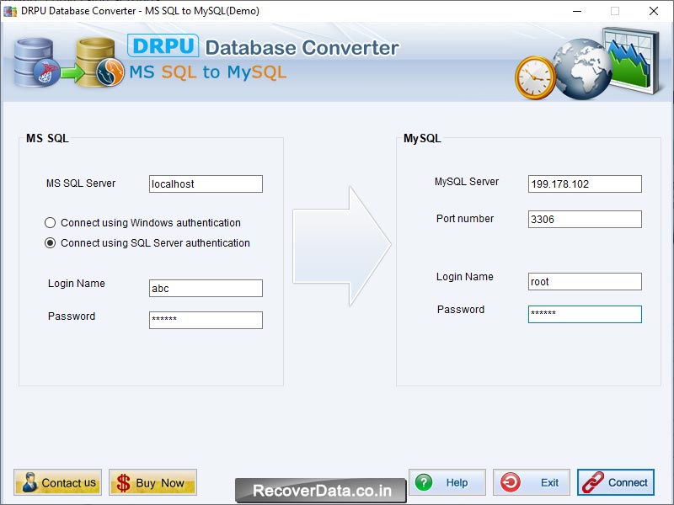Click the Buy Now button
The image size is (674, 505).
pyautogui.click(x=152, y=482)
